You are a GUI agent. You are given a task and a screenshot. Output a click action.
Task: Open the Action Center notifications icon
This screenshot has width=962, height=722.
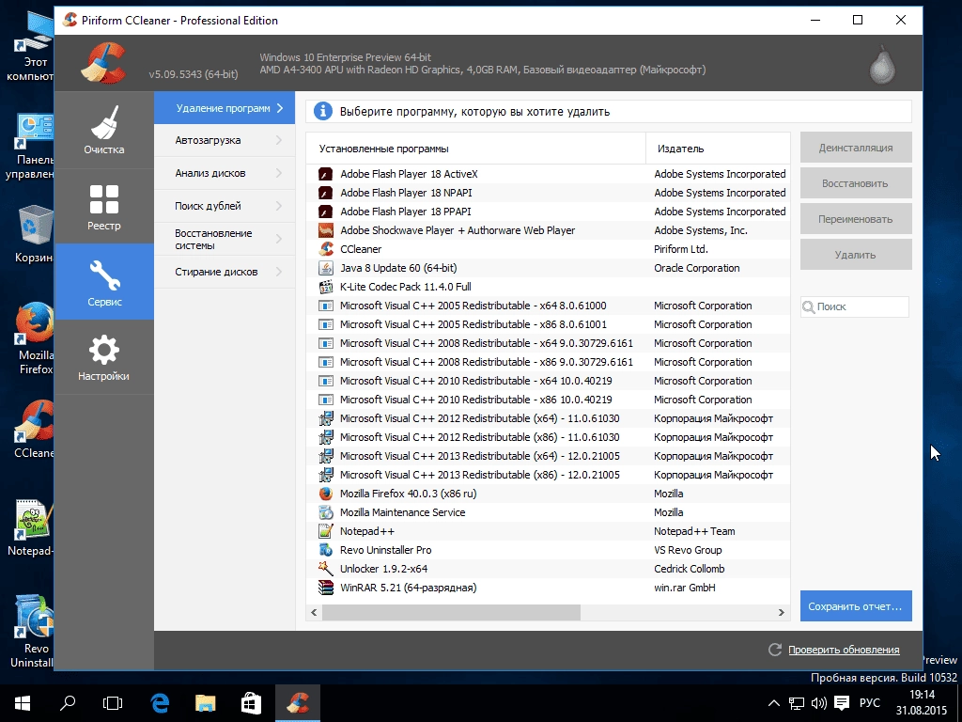point(842,703)
